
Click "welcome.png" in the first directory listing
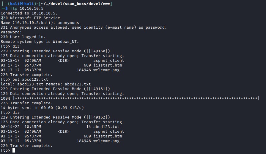[x=106, y=70]
